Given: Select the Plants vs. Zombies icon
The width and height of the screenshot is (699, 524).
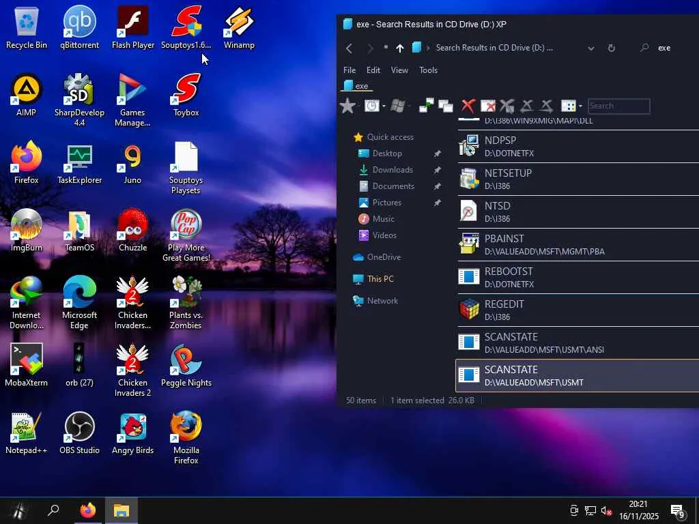Looking at the screenshot, I should tap(186, 302).
